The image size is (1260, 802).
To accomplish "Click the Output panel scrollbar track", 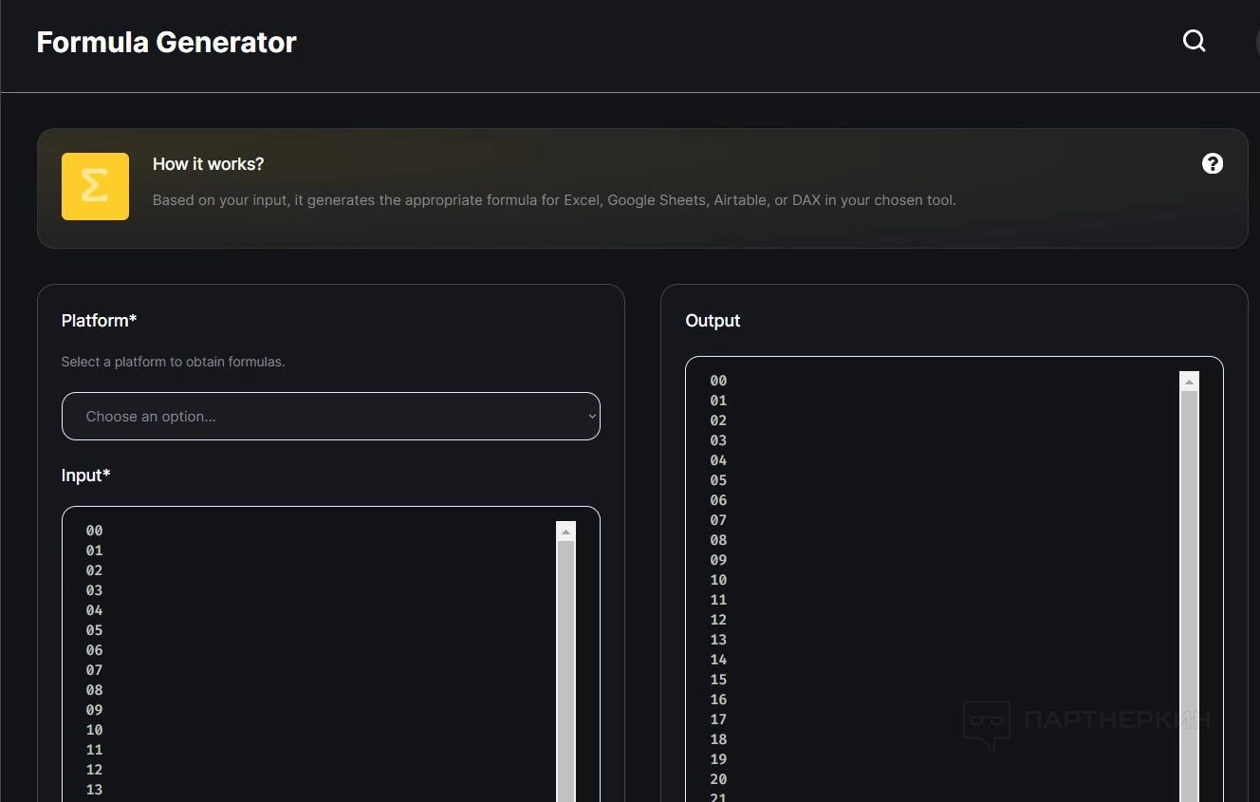I will (x=1189, y=596).
